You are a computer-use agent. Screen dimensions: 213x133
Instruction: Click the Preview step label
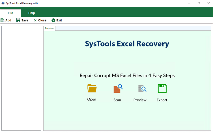[x=140, y=100]
